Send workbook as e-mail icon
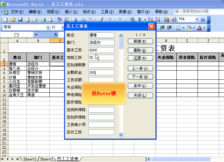The image size is (224, 162). coord(35,20)
